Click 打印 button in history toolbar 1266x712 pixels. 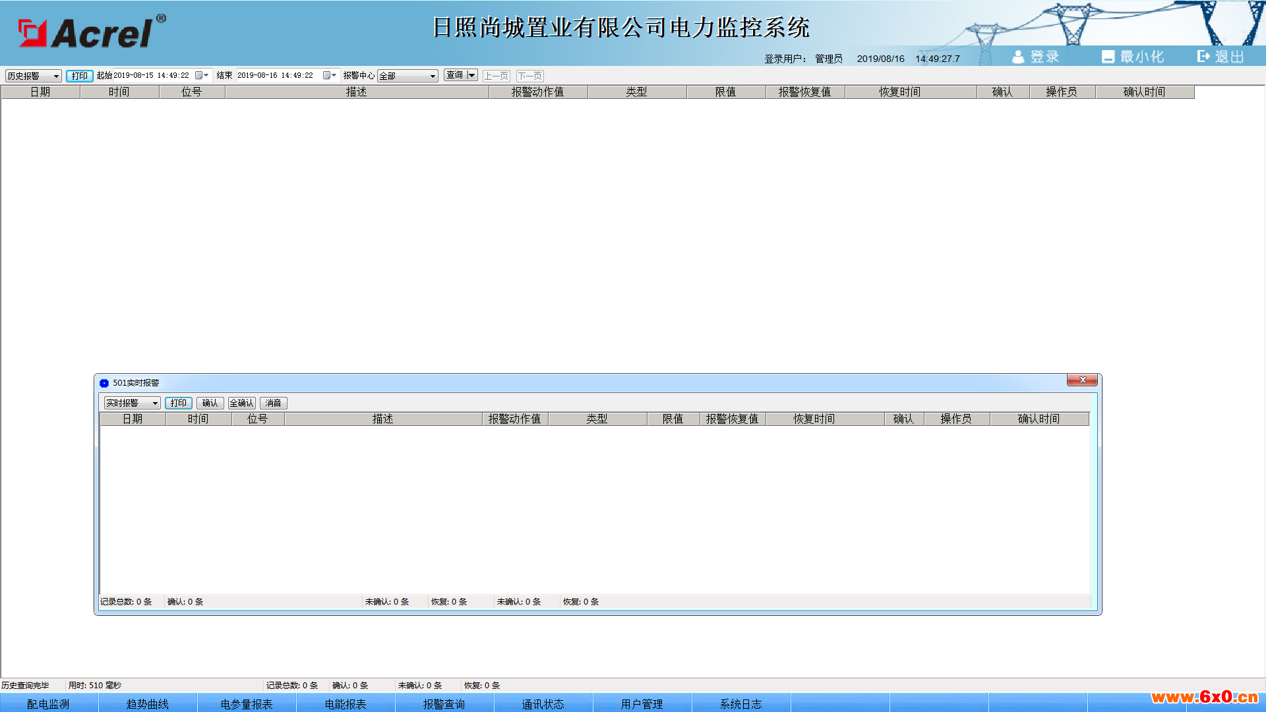point(79,76)
